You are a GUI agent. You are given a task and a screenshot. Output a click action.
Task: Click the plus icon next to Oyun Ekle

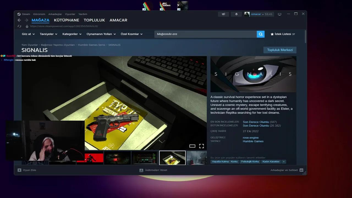point(19,170)
